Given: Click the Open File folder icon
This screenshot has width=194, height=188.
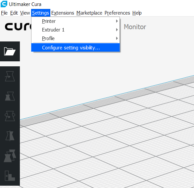Looking at the screenshot, I should (x=10, y=51).
